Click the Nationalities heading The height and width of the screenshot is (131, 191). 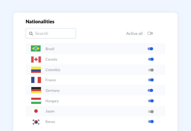coord(40,22)
